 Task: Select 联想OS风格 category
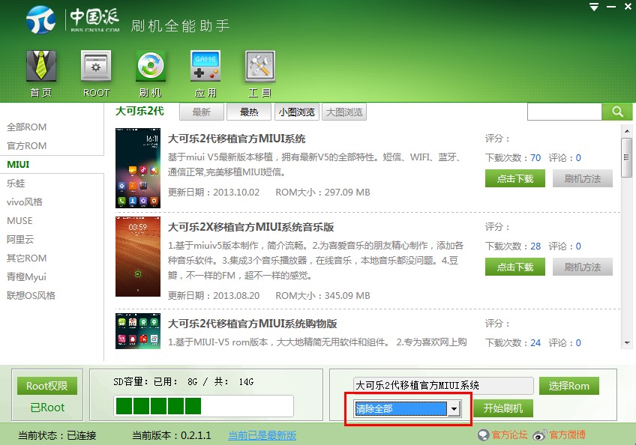pyautogui.click(x=31, y=295)
